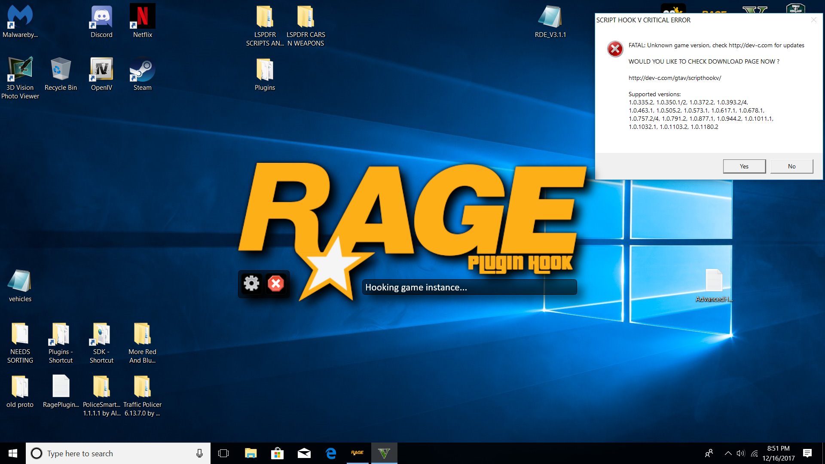Image resolution: width=825 pixels, height=464 pixels.
Task: Select the Malwarebytes desktop icon
Action: (20, 17)
